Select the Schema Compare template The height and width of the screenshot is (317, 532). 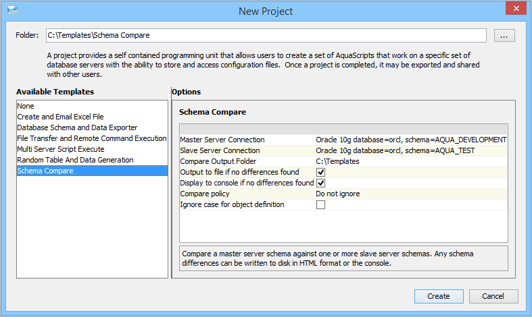45,171
